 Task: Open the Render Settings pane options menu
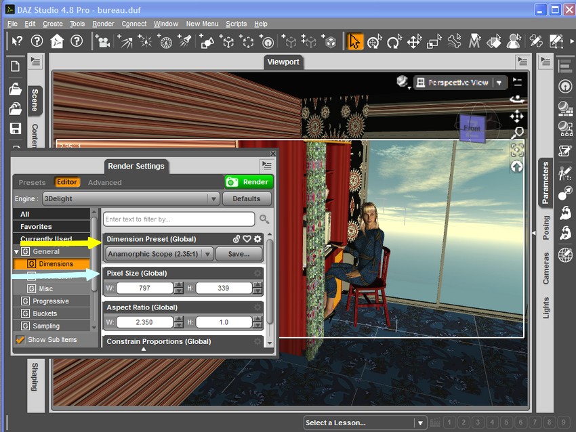tap(267, 166)
